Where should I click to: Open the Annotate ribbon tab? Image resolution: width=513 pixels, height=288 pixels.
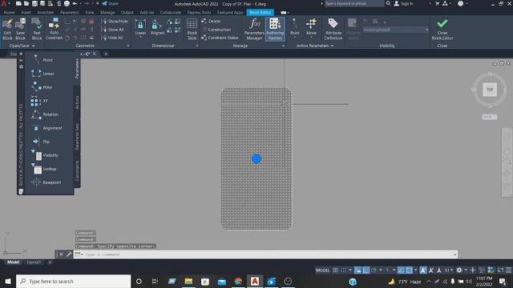pyautogui.click(x=45, y=13)
